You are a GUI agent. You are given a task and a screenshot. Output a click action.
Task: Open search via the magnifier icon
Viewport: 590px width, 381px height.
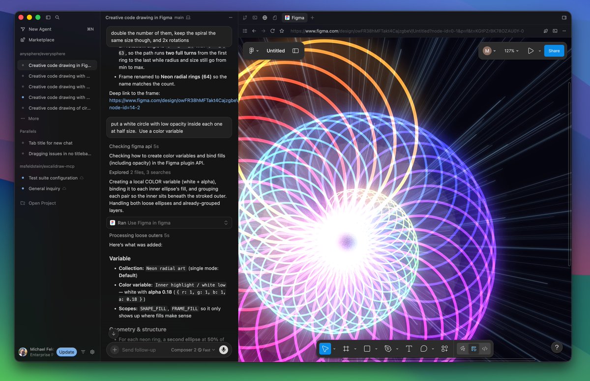click(58, 17)
